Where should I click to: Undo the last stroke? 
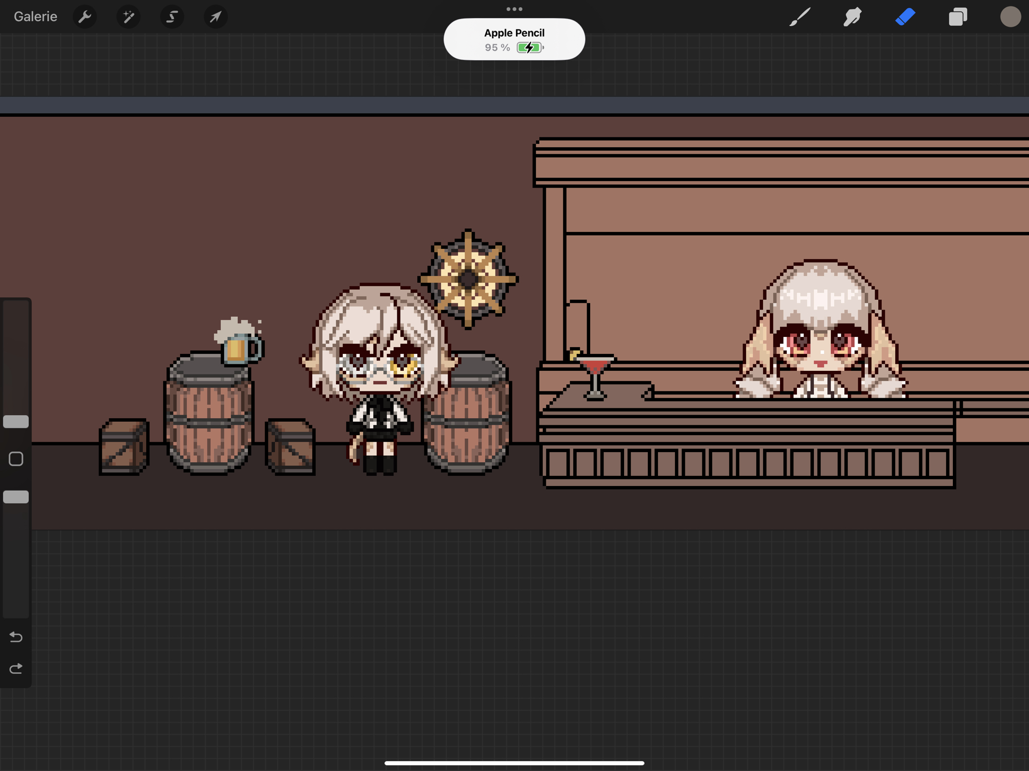[16, 637]
